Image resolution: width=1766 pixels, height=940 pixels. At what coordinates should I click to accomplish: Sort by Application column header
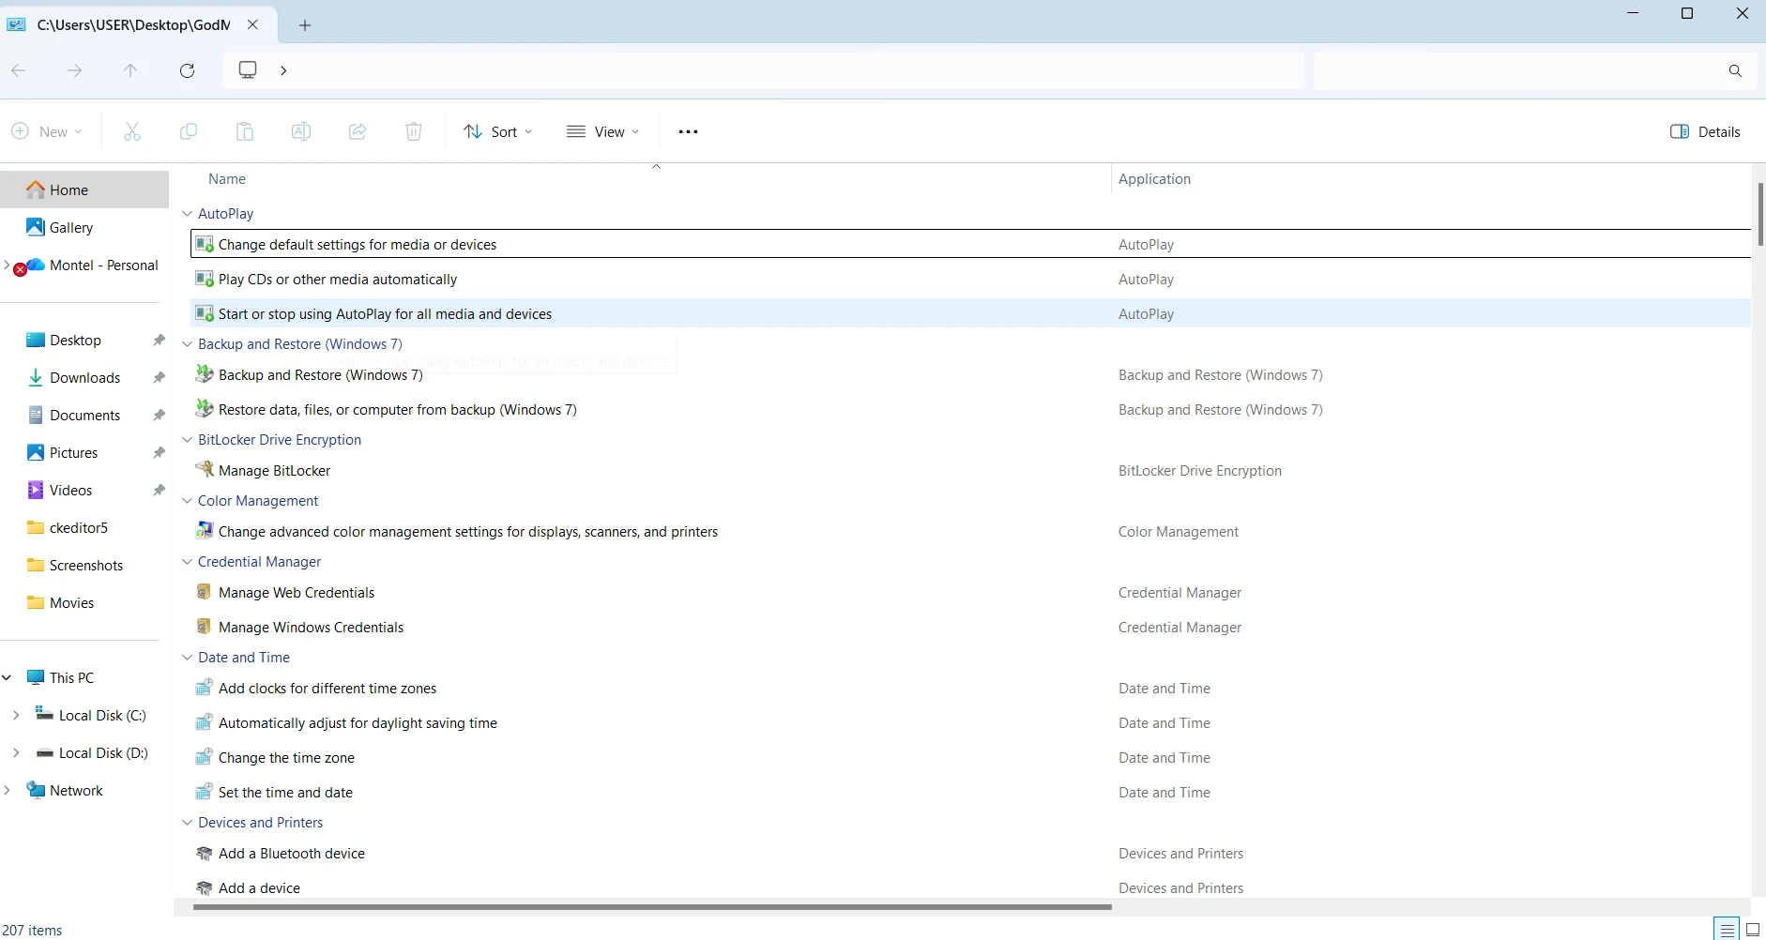pos(1154,178)
